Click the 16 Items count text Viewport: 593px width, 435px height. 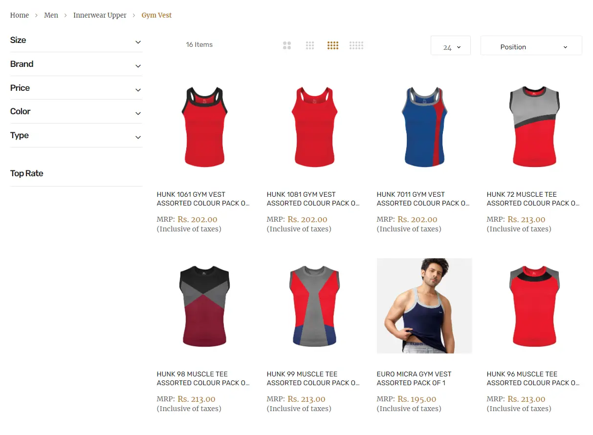pyautogui.click(x=199, y=44)
